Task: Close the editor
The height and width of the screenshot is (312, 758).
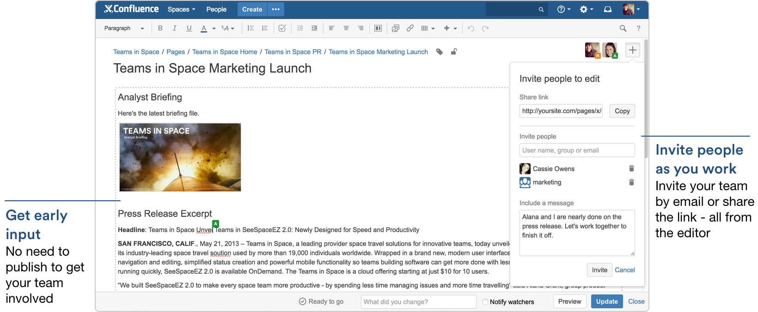Action: (636, 301)
